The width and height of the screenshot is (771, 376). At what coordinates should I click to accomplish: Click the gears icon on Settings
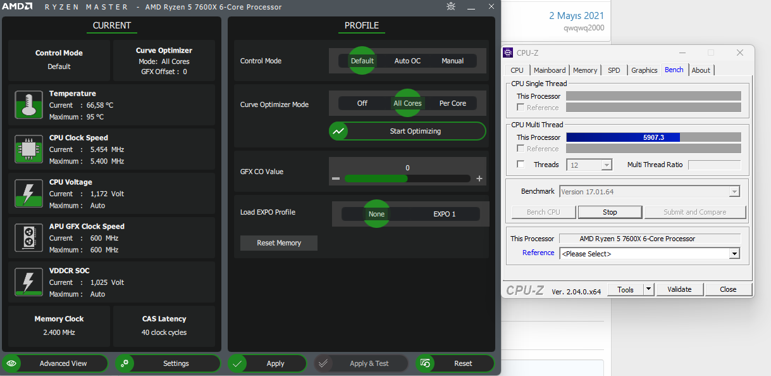click(125, 363)
